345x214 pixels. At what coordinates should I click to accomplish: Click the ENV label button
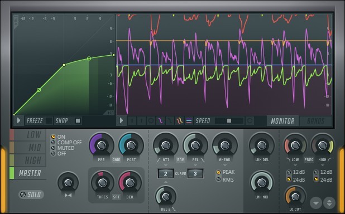[x=180, y=160]
